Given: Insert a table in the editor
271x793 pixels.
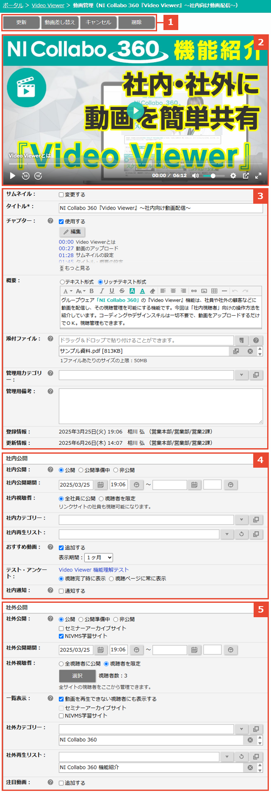Looking at the screenshot, I should 214,291.
